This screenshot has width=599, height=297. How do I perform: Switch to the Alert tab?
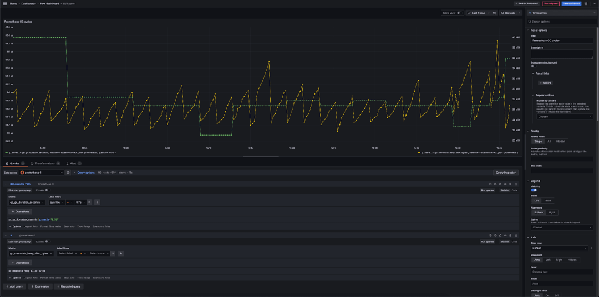tap(73, 163)
